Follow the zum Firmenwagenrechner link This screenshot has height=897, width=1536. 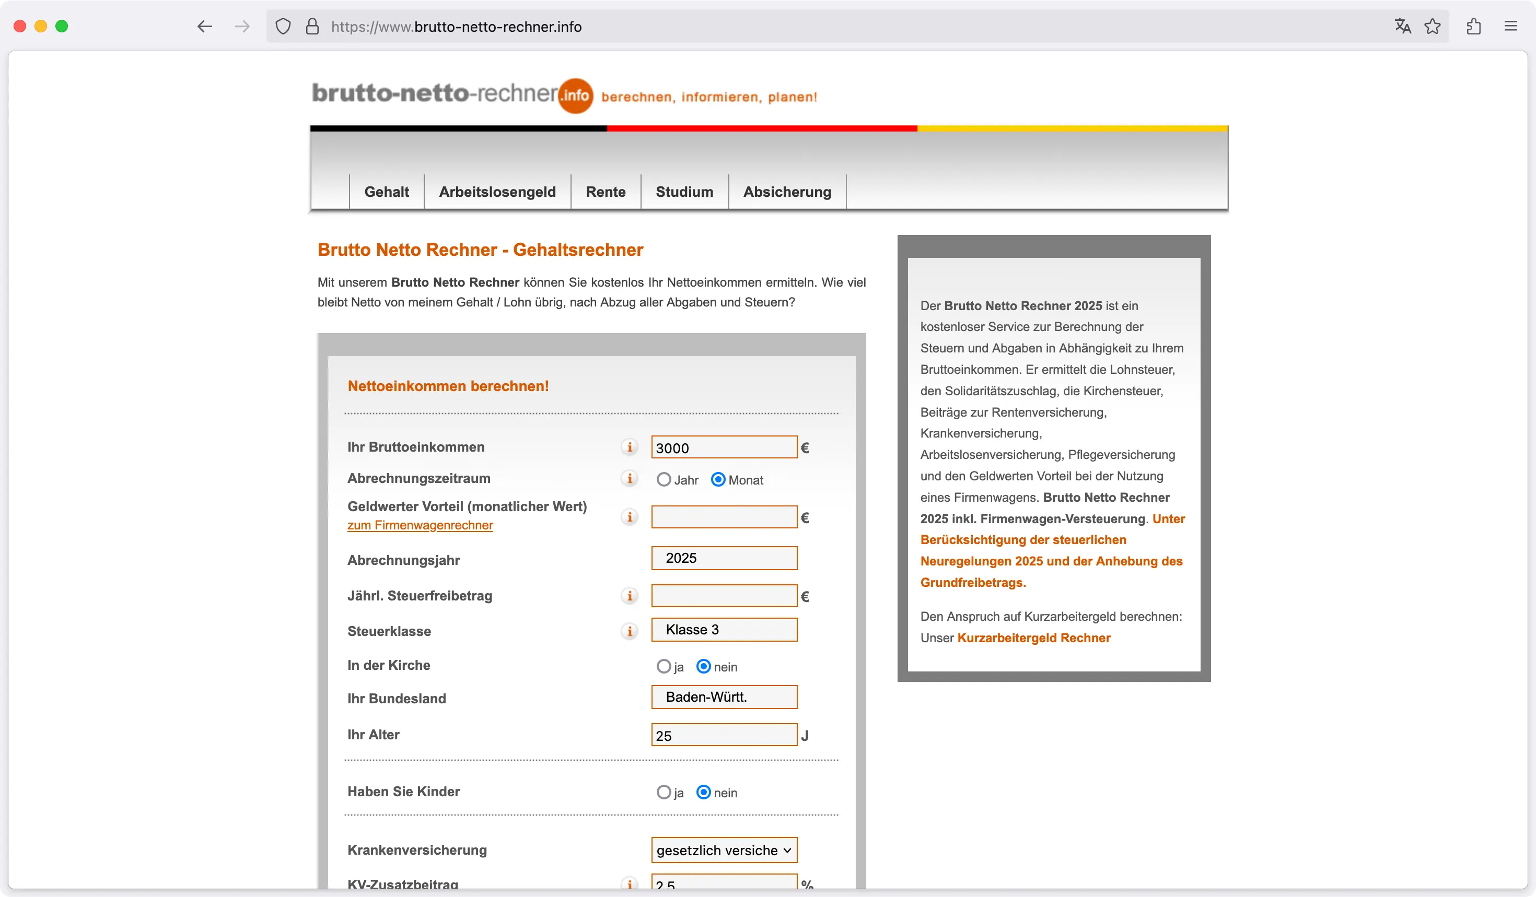coord(420,526)
